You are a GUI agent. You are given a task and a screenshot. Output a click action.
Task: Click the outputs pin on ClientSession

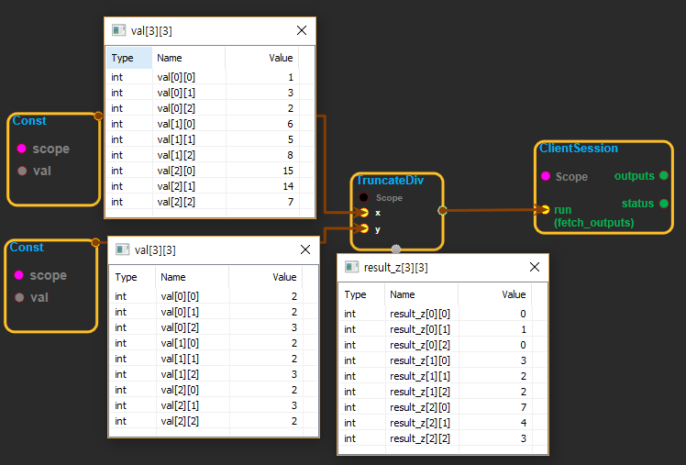point(663,175)
